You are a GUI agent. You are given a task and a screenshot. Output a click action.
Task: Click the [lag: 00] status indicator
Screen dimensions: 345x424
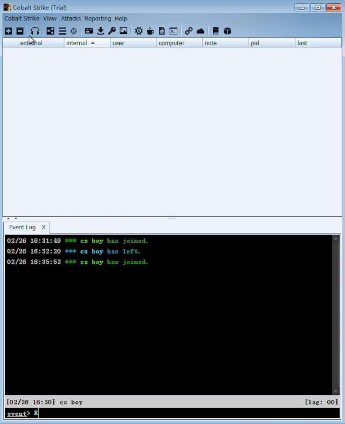point(321,402)
